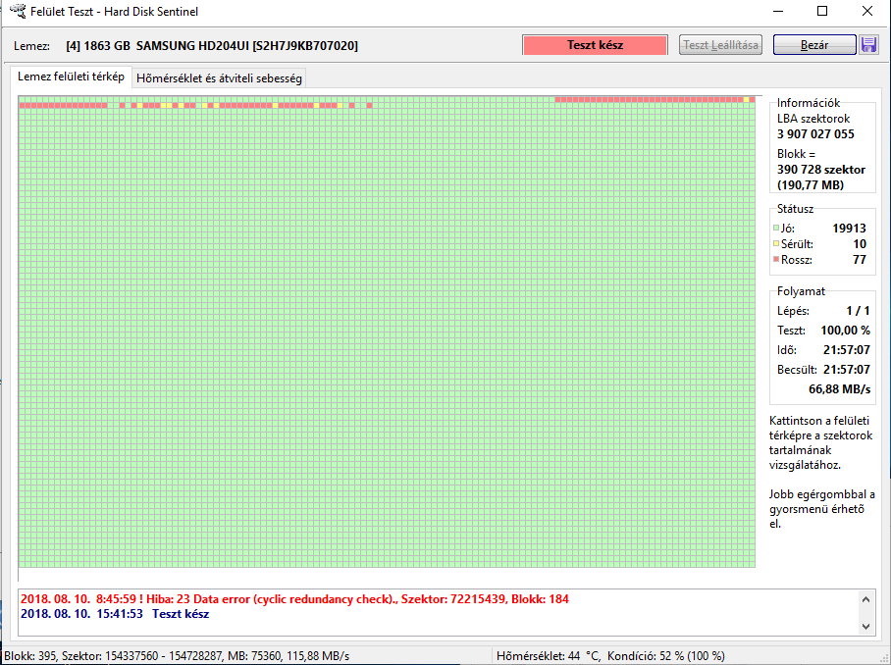Click the log scrollbar down arrow
Screen dimensions: 891x665
click(865, 627)
